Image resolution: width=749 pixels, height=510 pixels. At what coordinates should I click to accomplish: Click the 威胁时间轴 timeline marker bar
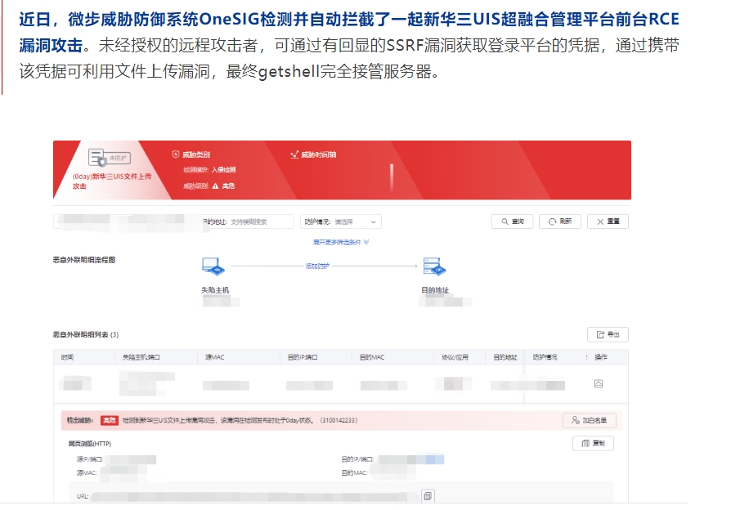pos(392,177)
